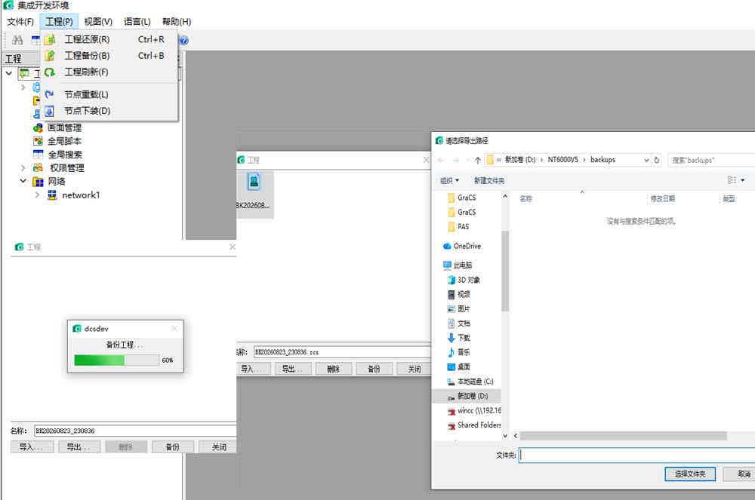Click the 文件夹 input field
The image size is (755, 500).
pyautogui.click(x=637, y=456)
